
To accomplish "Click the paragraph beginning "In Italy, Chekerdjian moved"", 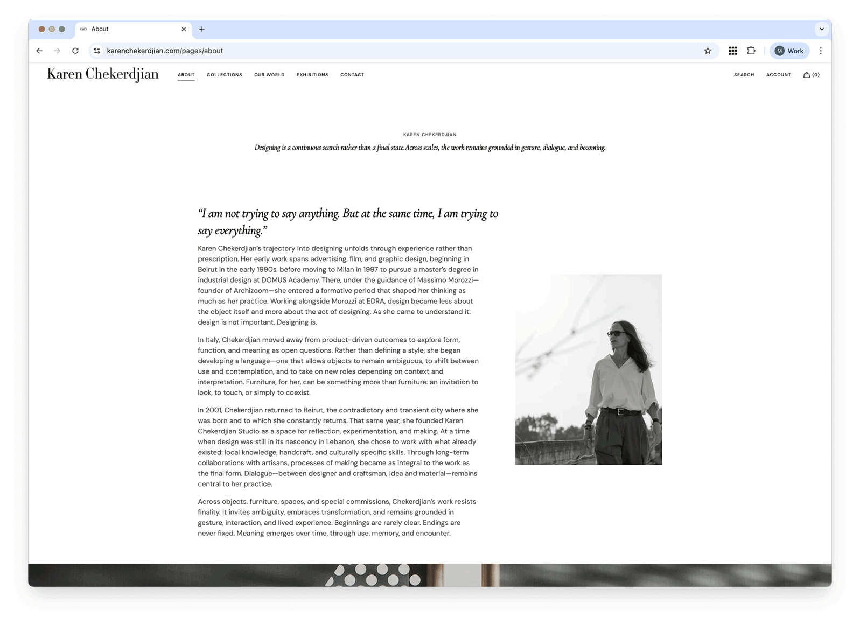I will [x=338, y=366].
